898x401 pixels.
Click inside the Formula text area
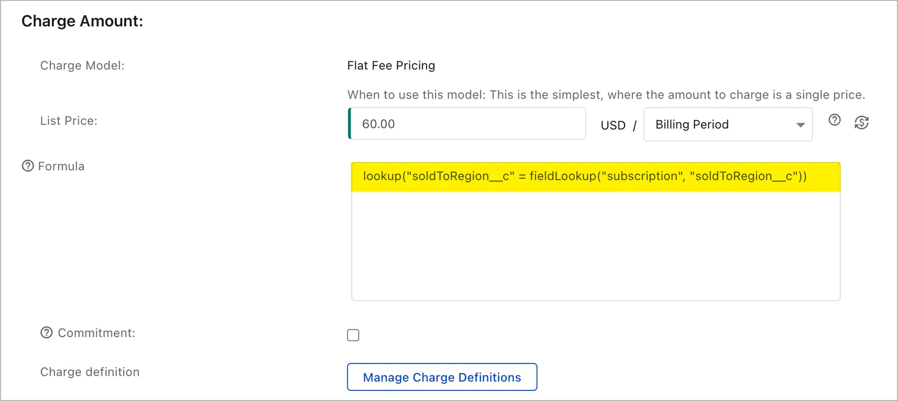595,231
